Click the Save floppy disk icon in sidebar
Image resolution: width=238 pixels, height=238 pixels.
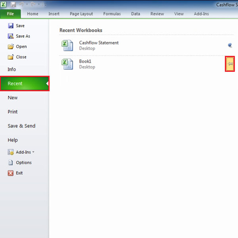pos(10,26)
